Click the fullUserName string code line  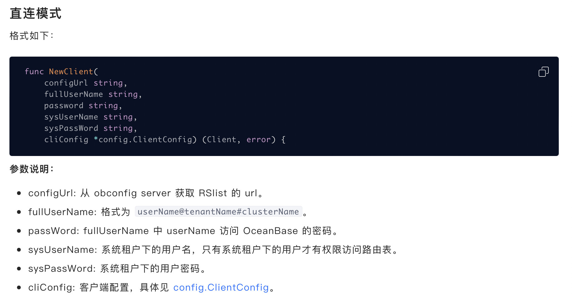pyautogui.click(x=93, y=94)
